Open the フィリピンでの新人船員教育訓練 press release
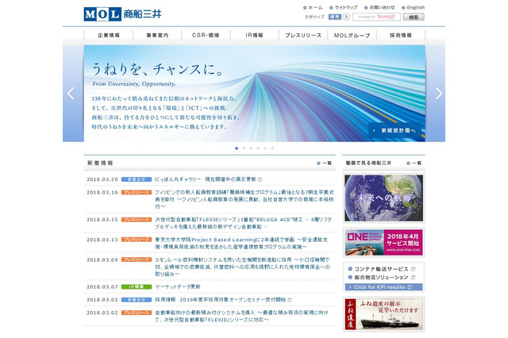This screenshot has height=338, width=508. (244, 199)
